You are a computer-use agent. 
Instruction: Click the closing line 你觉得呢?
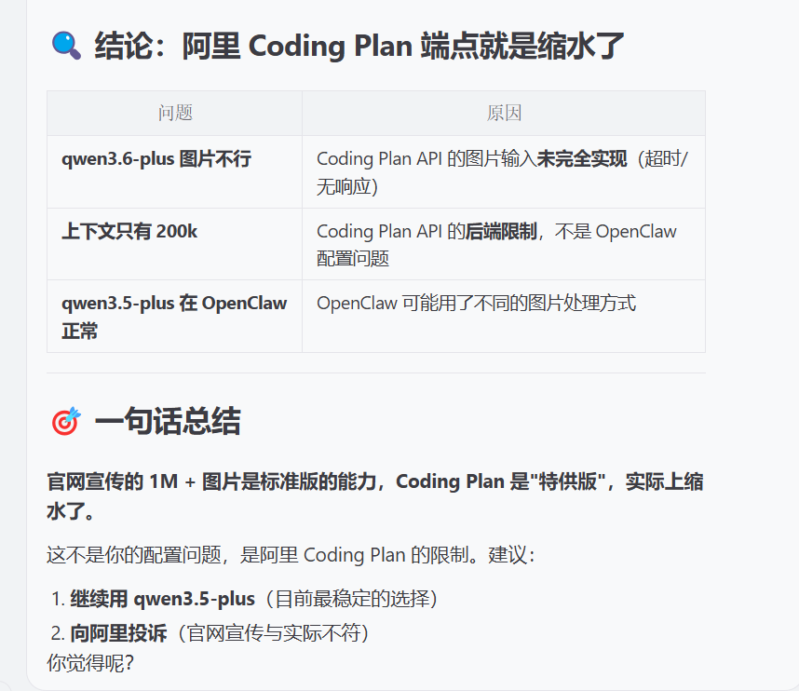(x=90, y=663)
